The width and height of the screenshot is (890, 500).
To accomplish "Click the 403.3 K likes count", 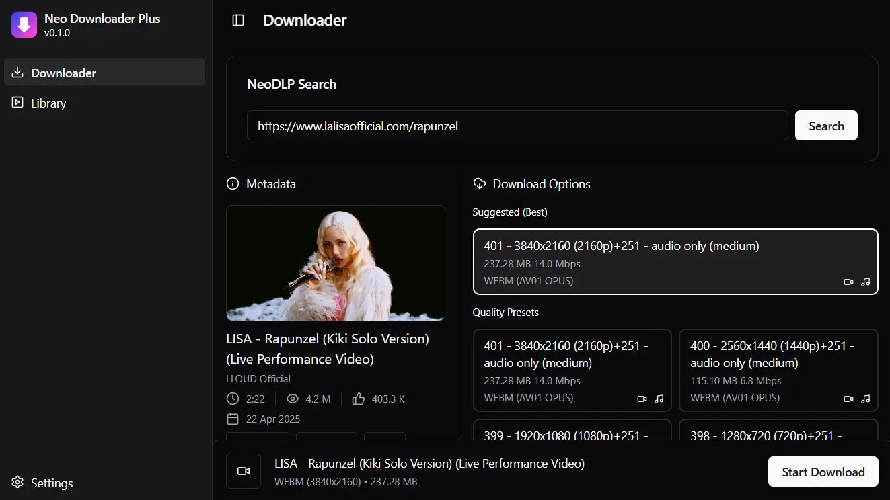I will 388,399.
